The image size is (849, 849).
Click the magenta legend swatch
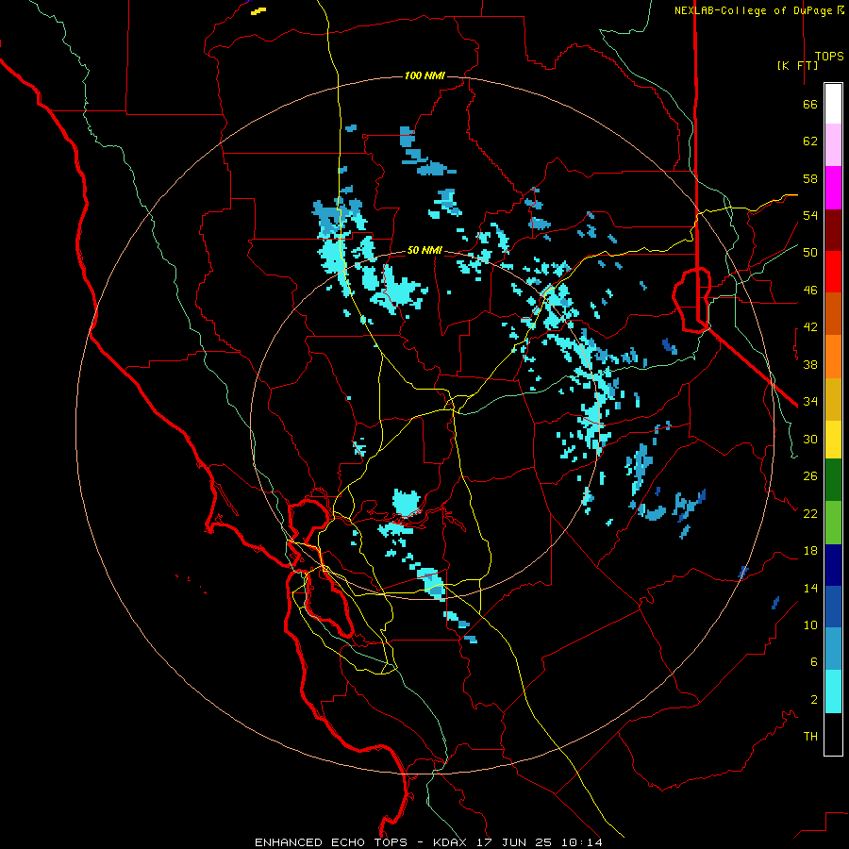point(833,188)
